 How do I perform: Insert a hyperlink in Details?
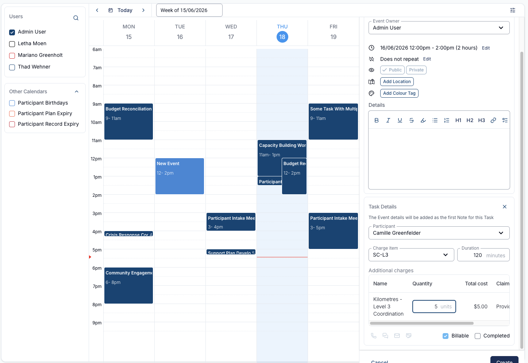click(493, 120)
